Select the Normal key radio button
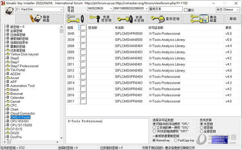The image size is (242, 150). point(154,140)
